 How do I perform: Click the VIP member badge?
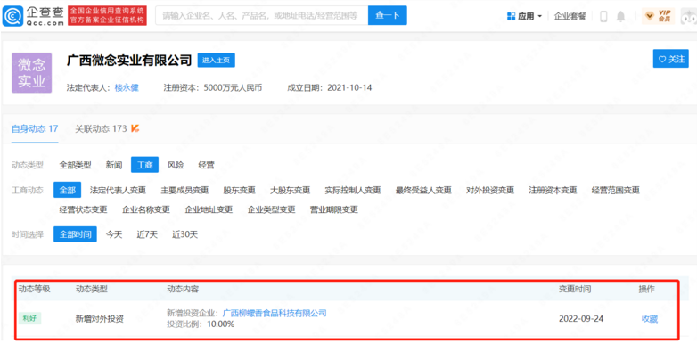click(659, 16)
